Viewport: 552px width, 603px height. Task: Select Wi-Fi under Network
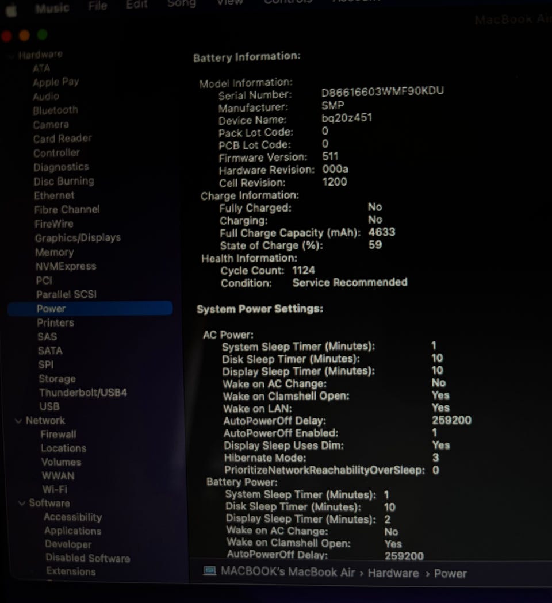click(x=55, y=489)
